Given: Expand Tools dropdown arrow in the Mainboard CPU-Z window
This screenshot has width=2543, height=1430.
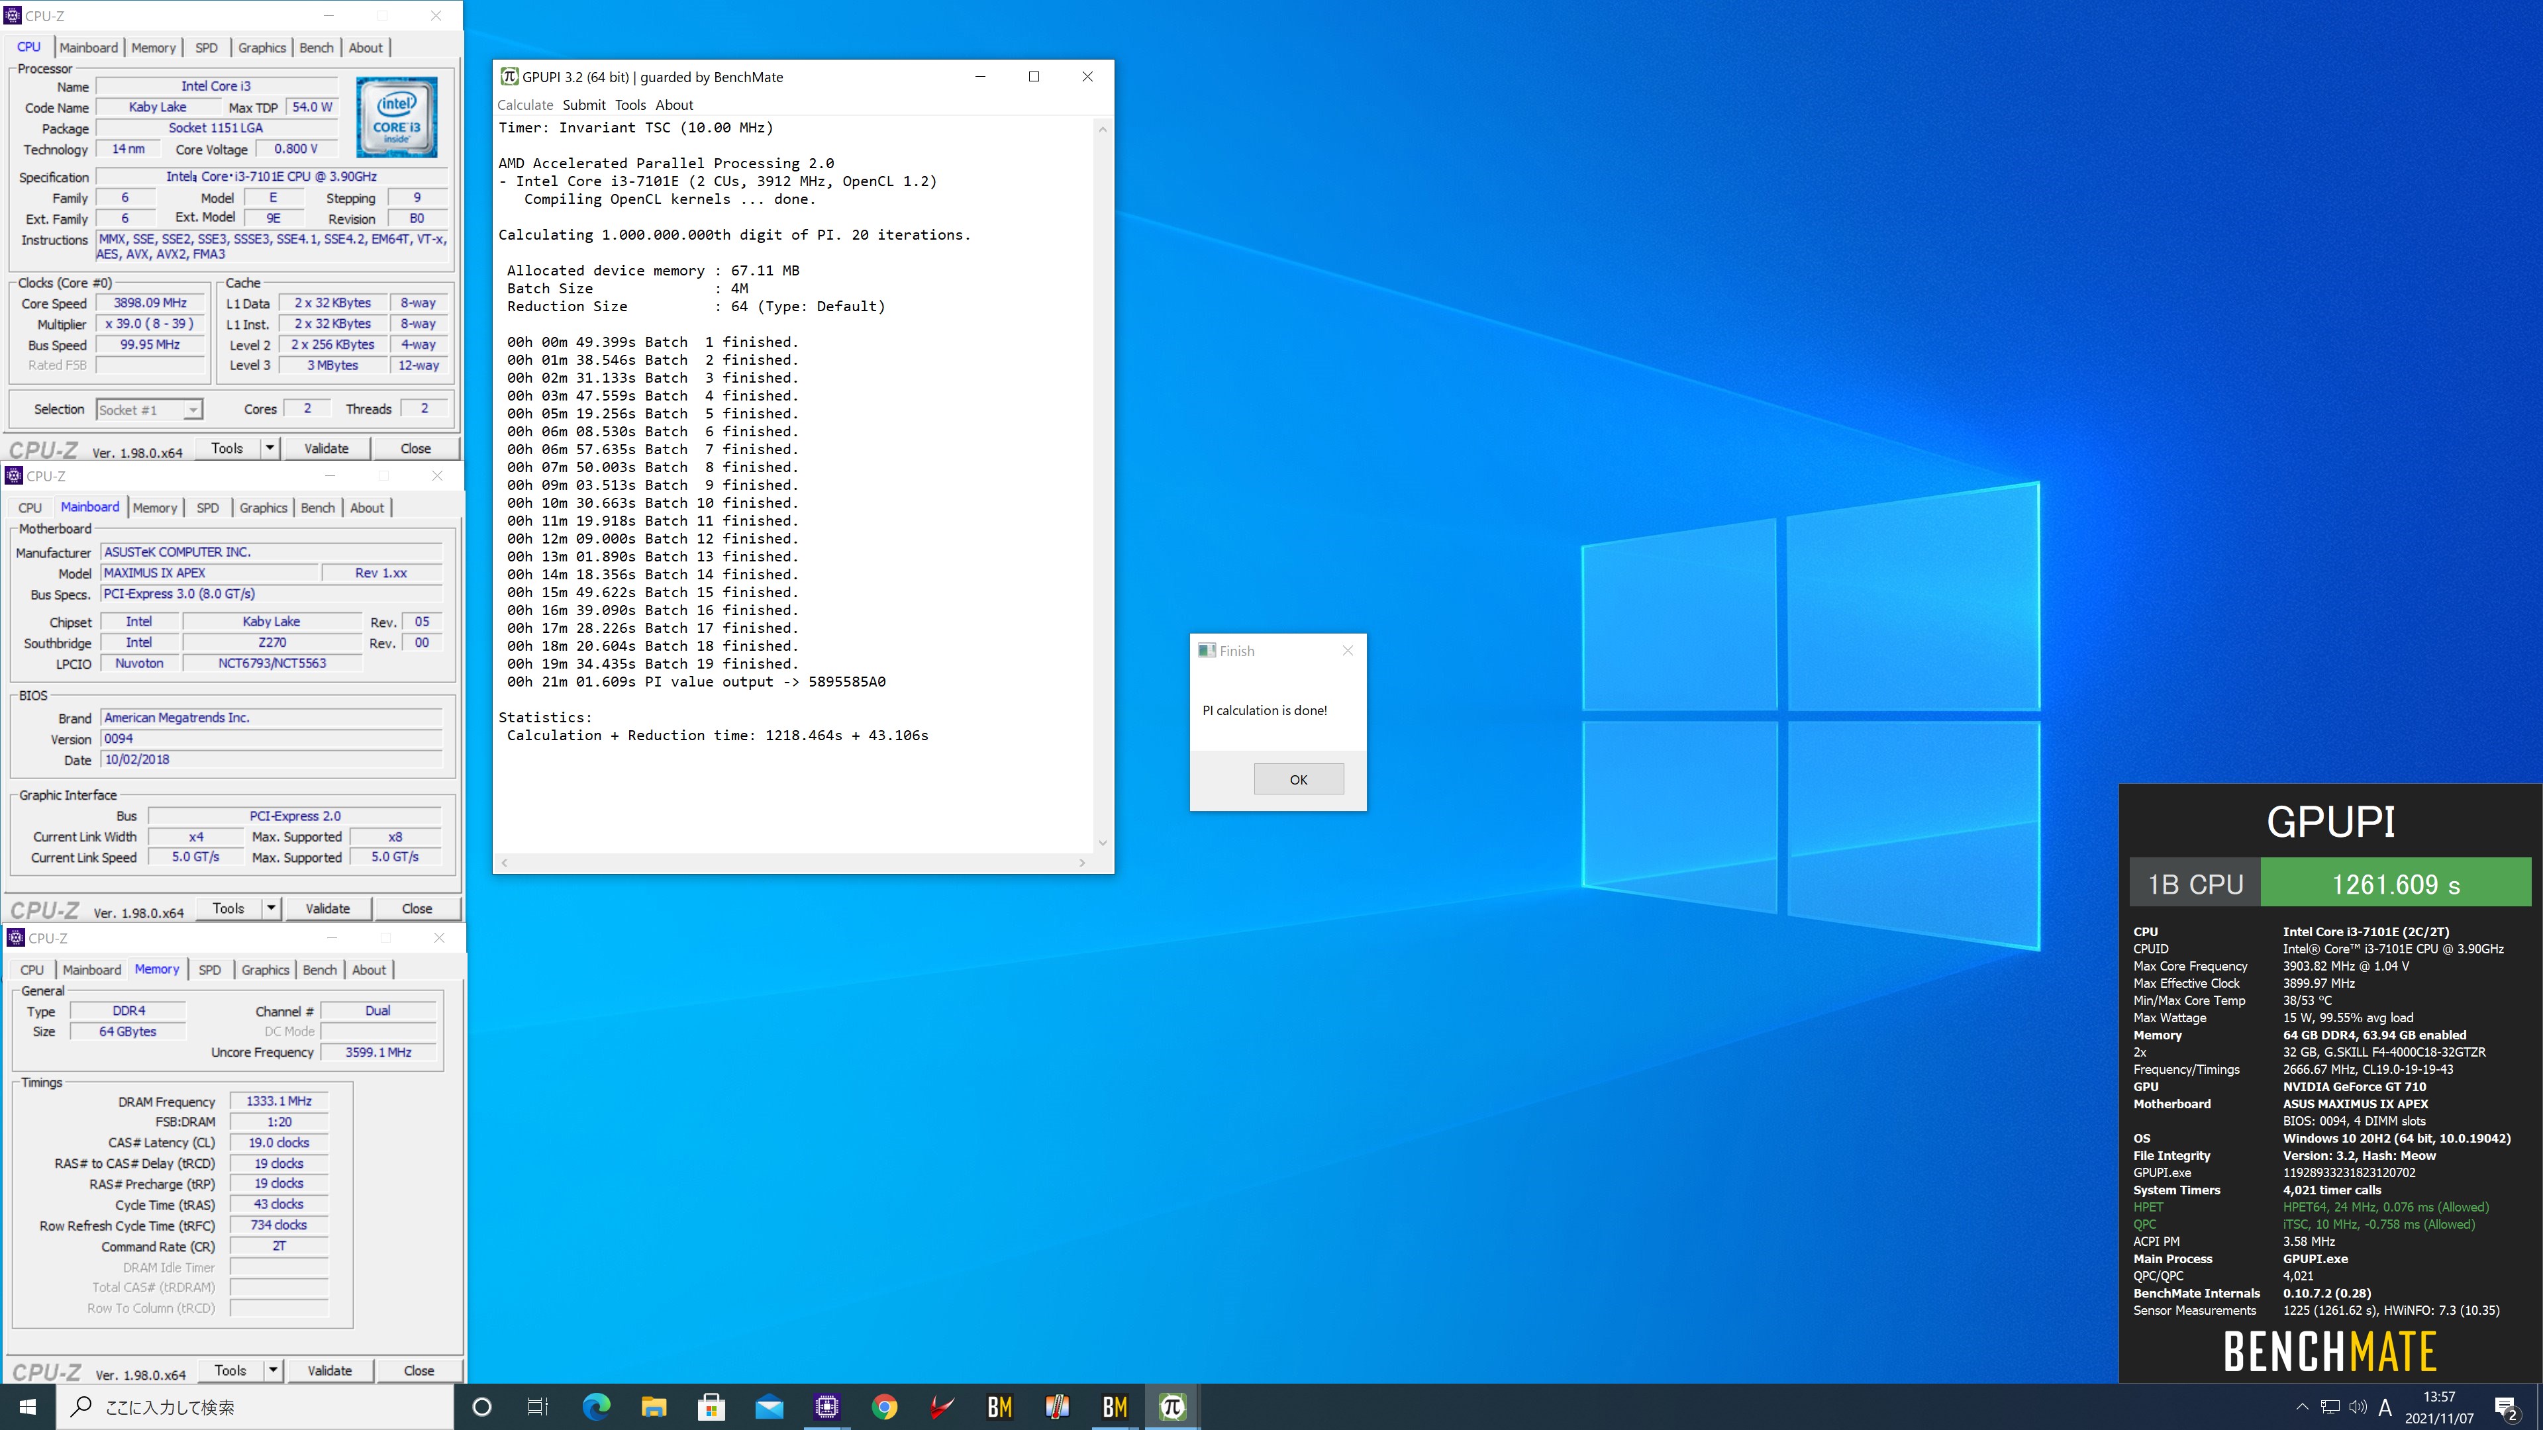Looking at the screenshot, I should click(270, 908).
